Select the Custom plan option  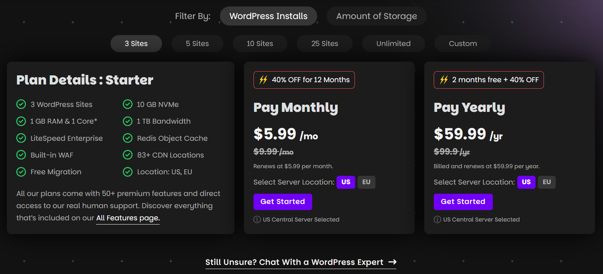pos(463,44)
